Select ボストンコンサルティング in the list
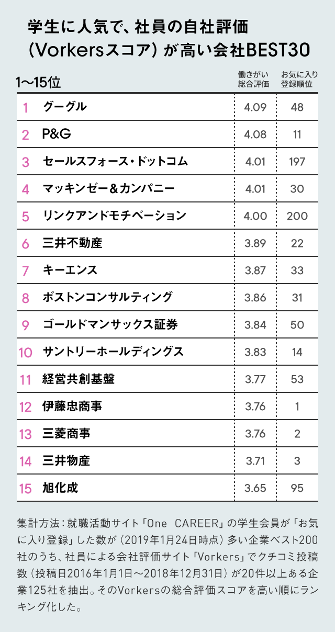 [107, 297]
